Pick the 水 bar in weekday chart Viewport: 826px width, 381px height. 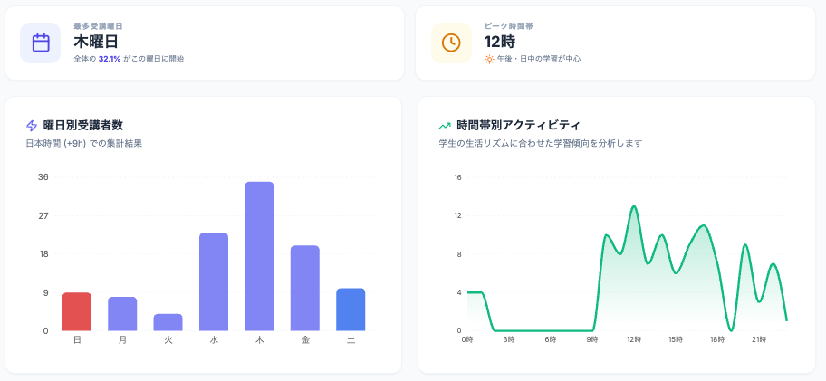tap(214, 281)
